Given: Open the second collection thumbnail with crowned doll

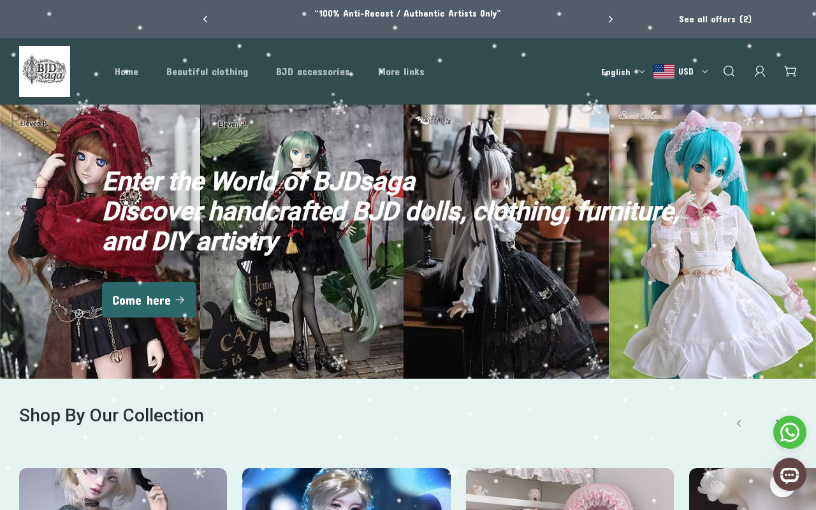Looking at the screenshot, I should 346,489.
